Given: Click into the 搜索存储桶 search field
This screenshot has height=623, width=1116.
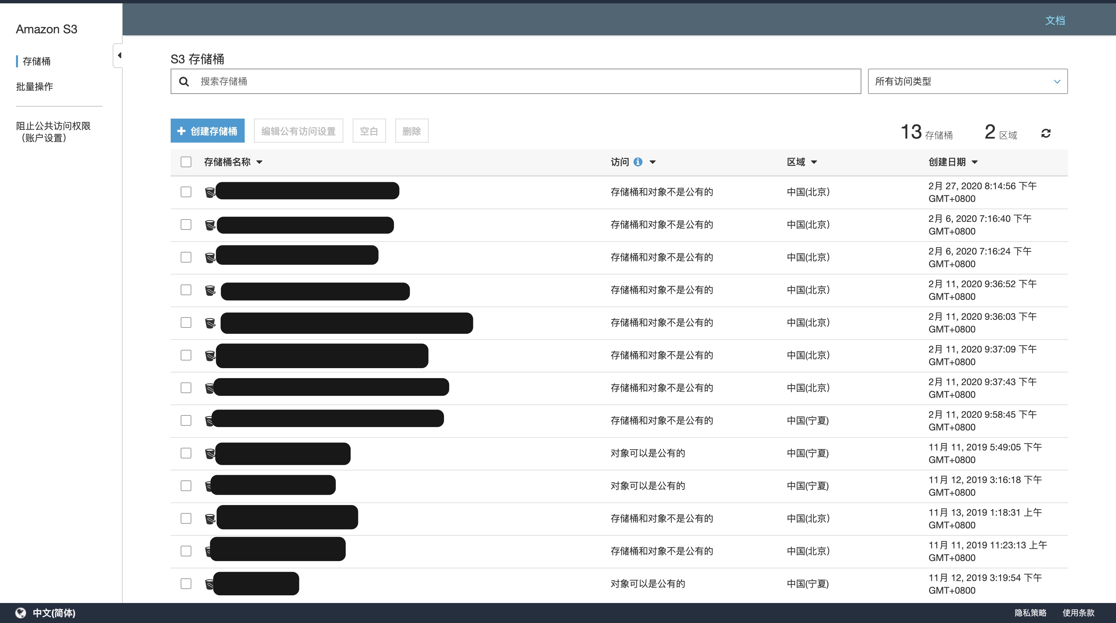Looking at the screenshot, I should point(520,81).
